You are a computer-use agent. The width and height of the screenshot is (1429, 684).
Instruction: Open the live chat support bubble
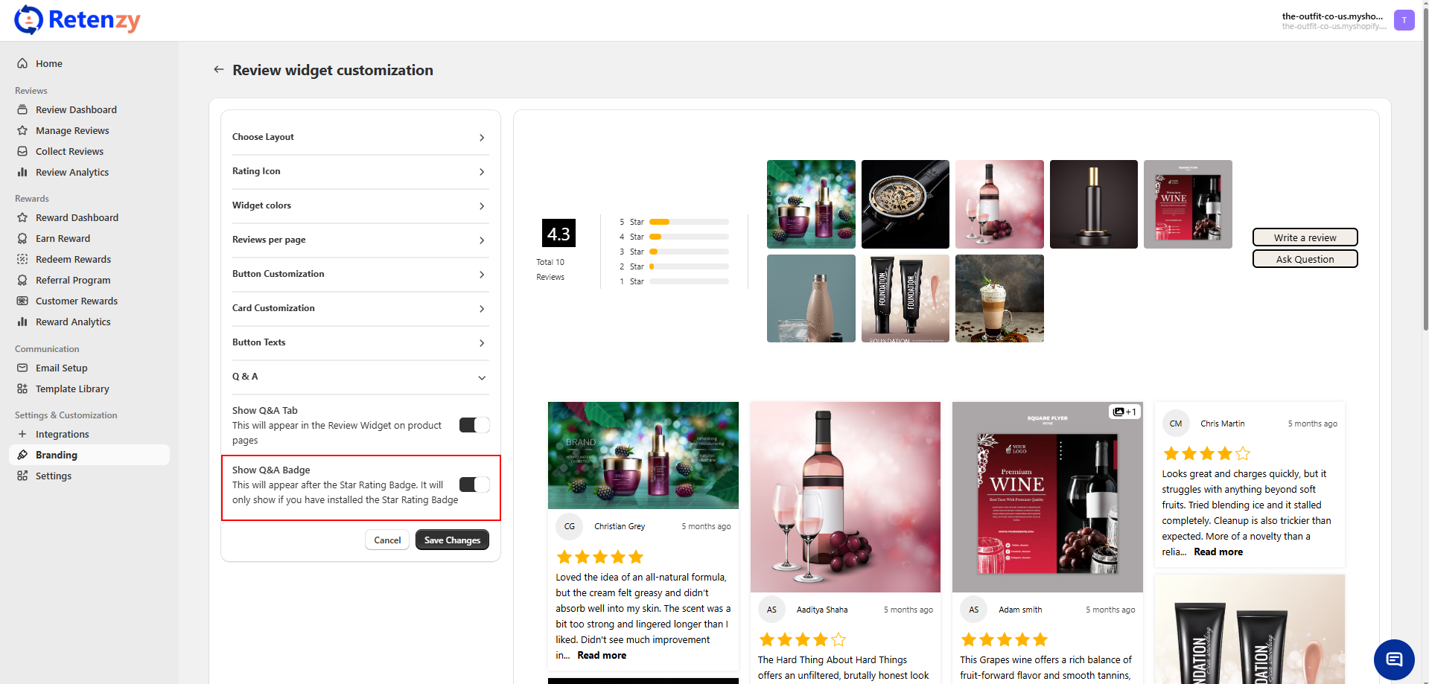(x=1393, y=659)
